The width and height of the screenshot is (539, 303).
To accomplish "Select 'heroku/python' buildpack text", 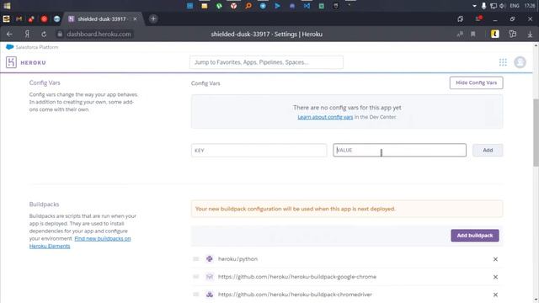I will (x=237, y=259).
